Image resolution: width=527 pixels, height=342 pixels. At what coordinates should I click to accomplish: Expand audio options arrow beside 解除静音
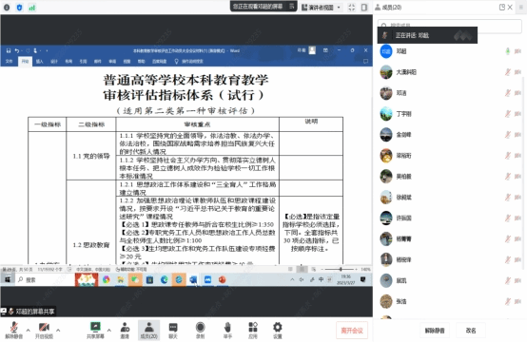pyautogui.click(x=29, y=331)
